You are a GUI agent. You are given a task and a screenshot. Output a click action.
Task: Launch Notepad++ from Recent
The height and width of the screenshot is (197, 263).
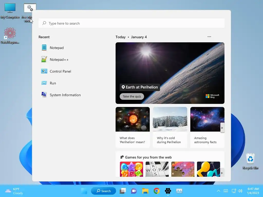coord(55,60)
